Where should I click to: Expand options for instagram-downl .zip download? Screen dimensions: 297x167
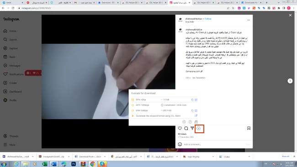click(69, 157)
